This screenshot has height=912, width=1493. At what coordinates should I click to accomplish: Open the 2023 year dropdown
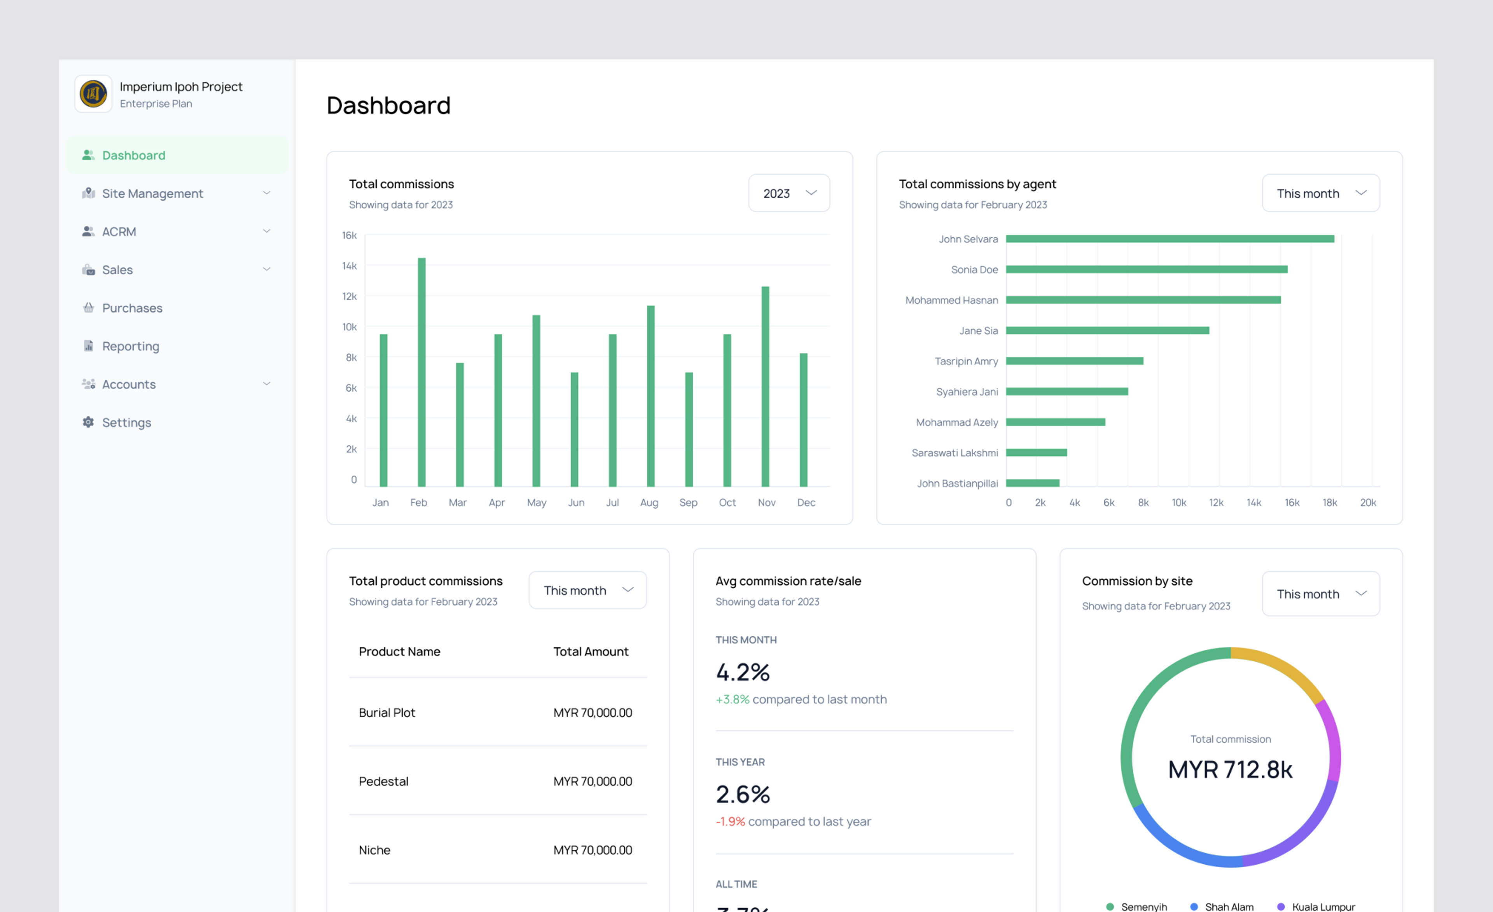pyautogui.click(x=789, y=193)
